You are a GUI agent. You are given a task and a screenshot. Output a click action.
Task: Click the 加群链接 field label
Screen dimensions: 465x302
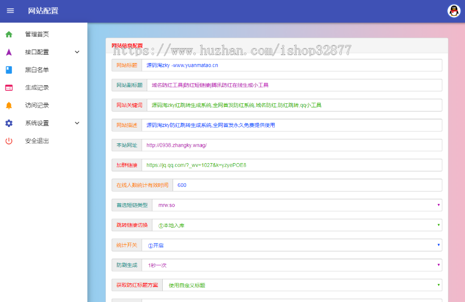[127, 165]
